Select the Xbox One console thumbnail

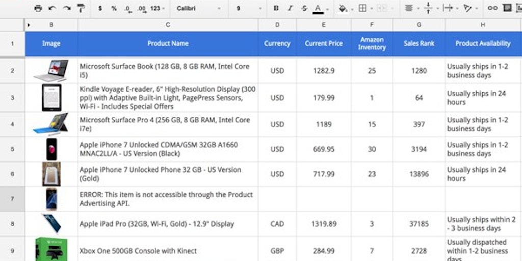coord(51,249)
